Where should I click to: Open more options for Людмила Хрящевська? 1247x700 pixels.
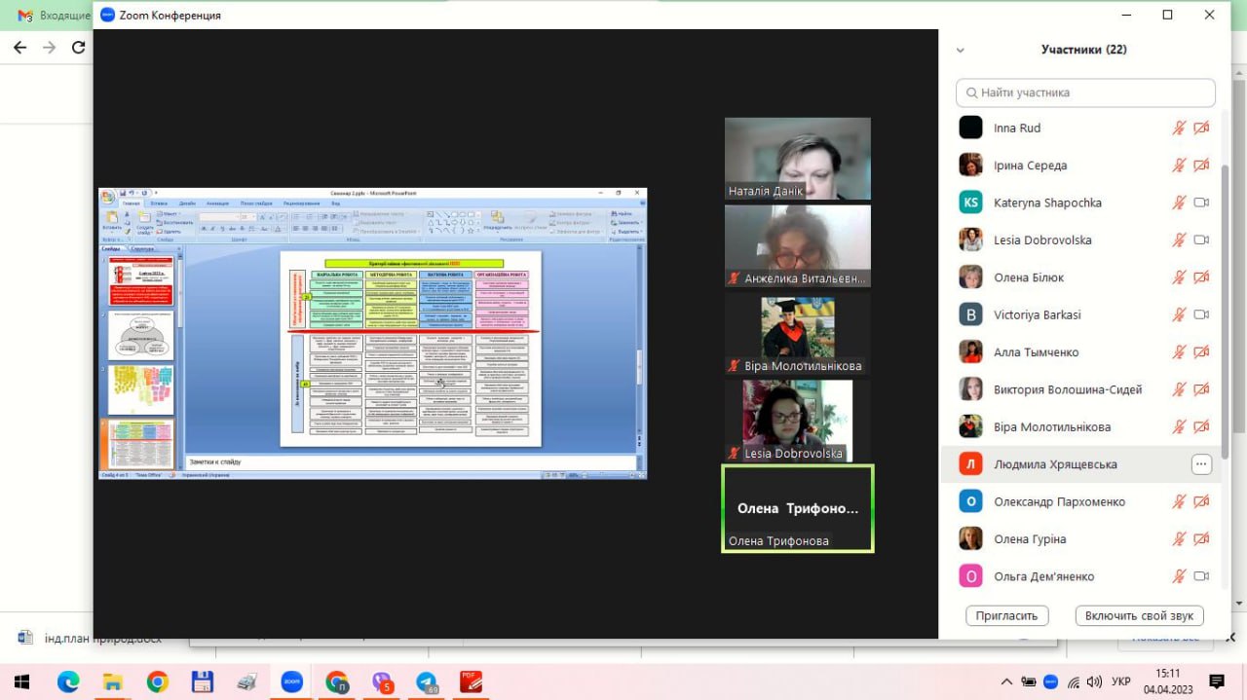[x=1200, y=464]
